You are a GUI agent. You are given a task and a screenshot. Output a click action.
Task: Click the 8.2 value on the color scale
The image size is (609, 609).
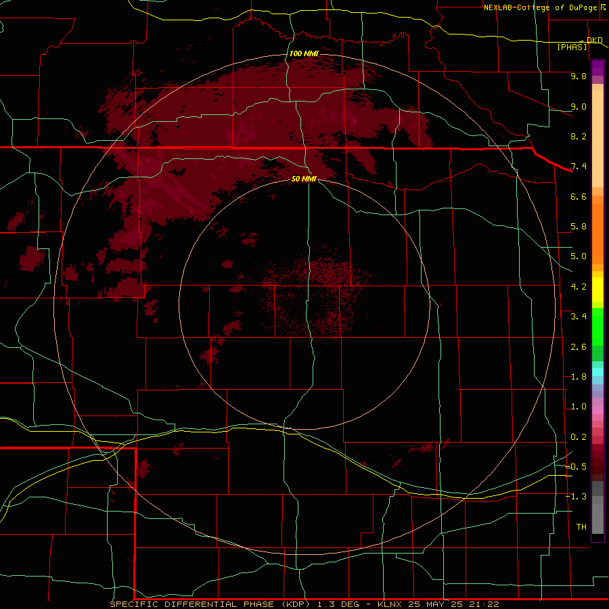pos(579,136)
